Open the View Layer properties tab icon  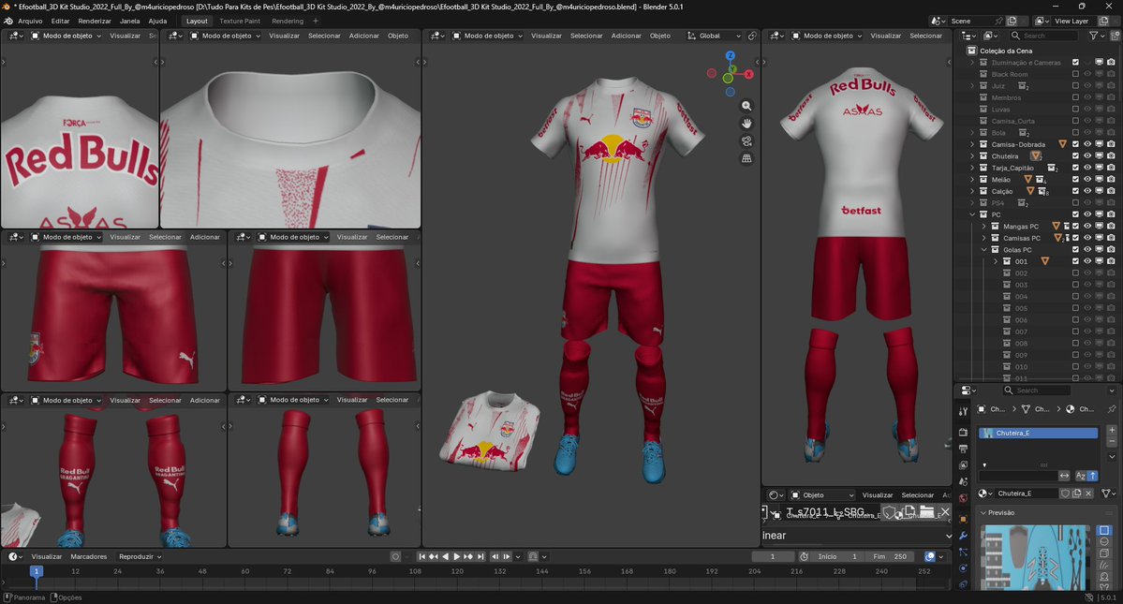(963, 465)
